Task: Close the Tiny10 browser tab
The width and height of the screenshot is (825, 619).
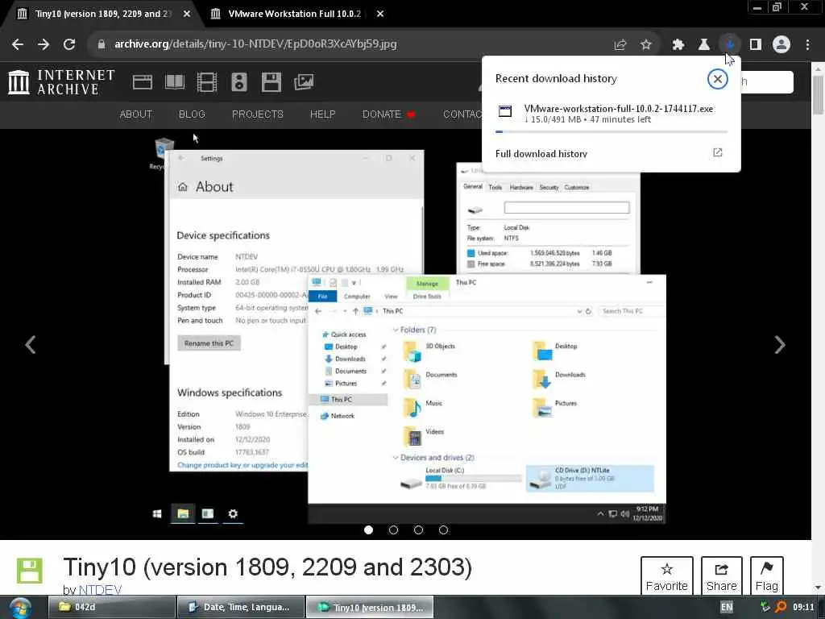Action: [187, 15]
